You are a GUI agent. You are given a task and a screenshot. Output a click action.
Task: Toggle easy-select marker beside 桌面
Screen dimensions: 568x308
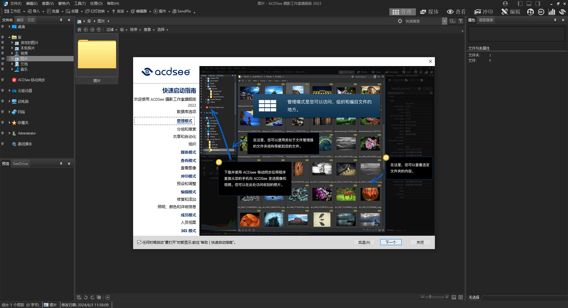3,27
